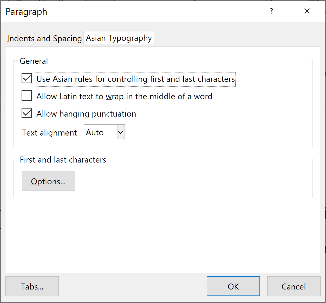The width and height of the screenshot is (326, 303).
Task: Click the "Text alignment" label
Action: pyautogui.click(x=49, y=133)
